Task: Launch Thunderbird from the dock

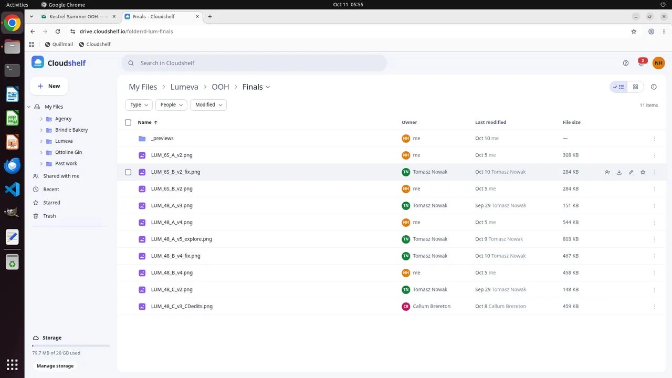Action: point(12,166)
